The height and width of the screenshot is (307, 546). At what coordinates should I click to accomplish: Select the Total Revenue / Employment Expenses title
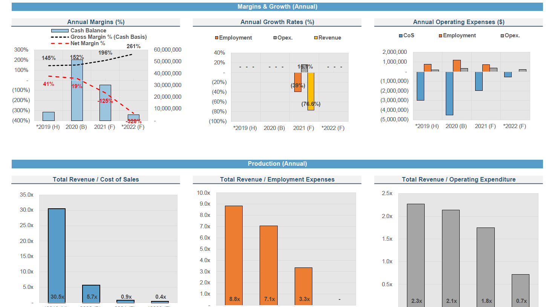point(277,180)
